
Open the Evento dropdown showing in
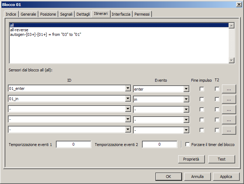[186, 99]
